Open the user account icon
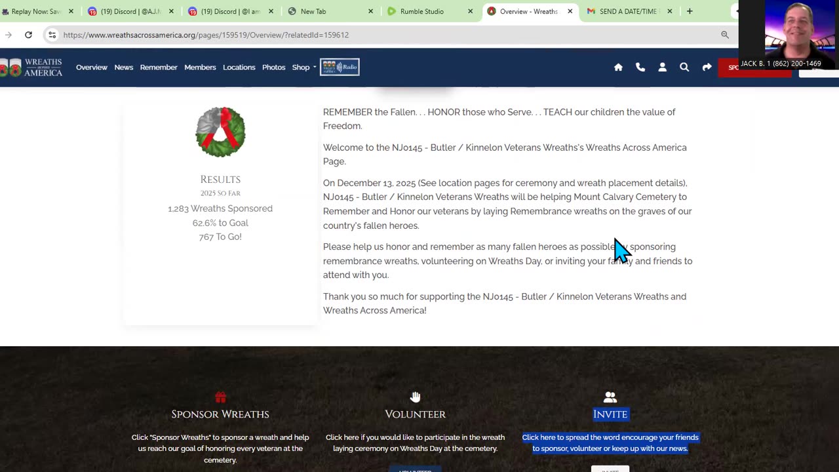839x472 pixels. (x=662, y=67)
